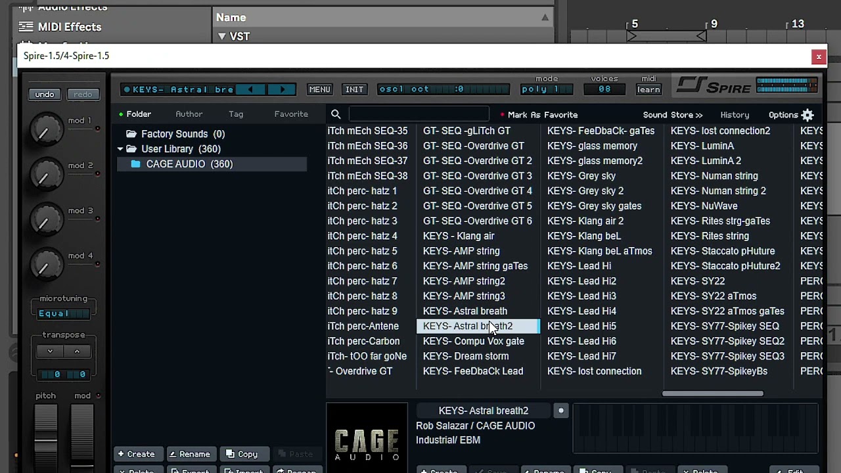The width and height of the screenshot is (841, 473).
Task: Open the Sound Store link
Action: click(x=673, y=115)
